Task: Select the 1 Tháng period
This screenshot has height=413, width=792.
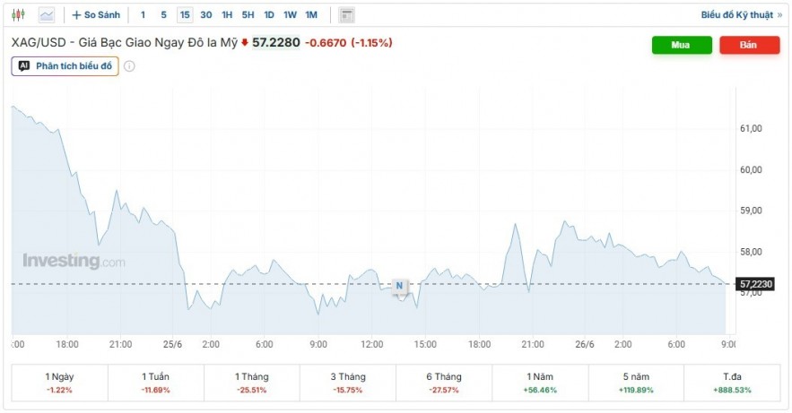Action: tap(251, 383)
